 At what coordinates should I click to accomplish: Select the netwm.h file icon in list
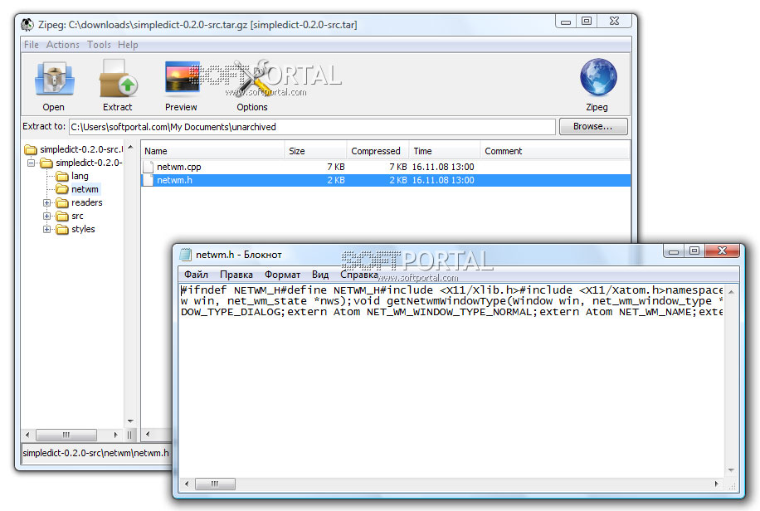(x=149, y=180)
